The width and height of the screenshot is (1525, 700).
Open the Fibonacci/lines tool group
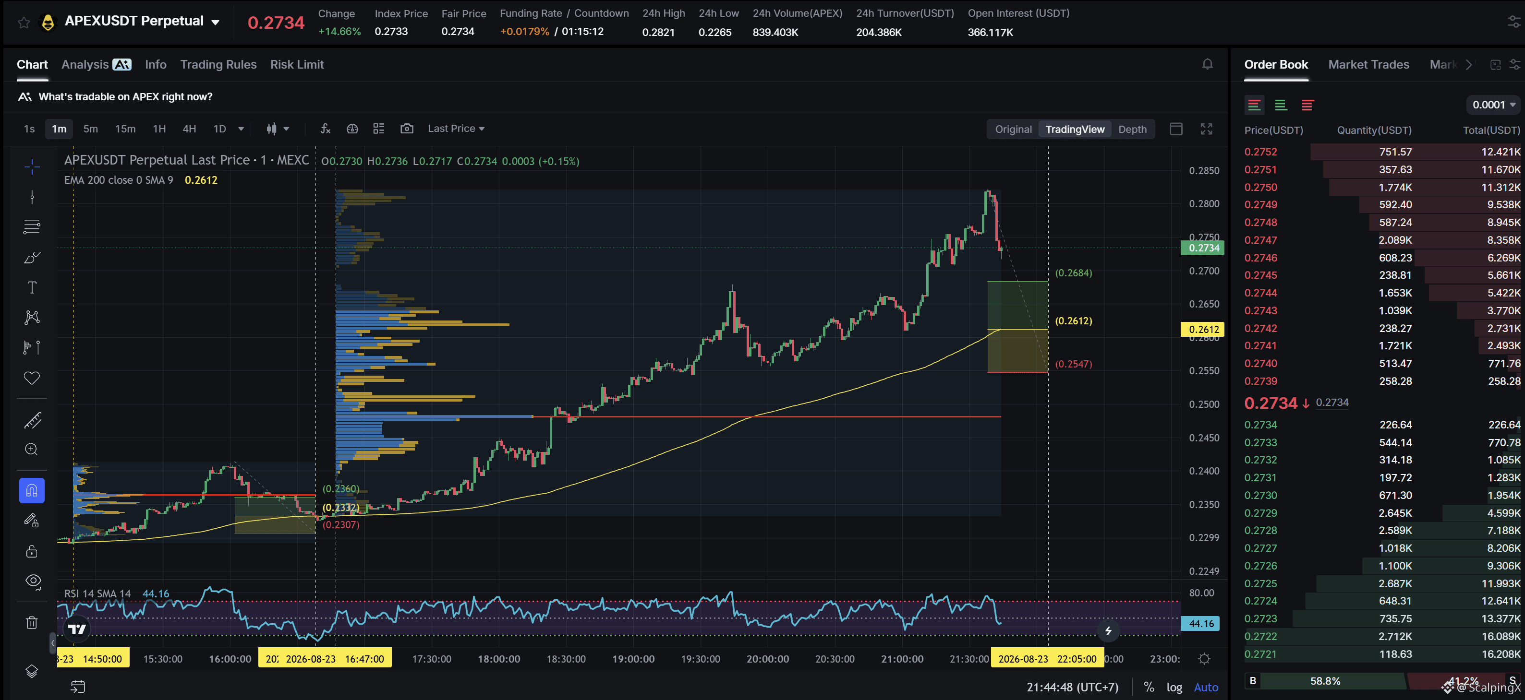click(x=32, y=227)
